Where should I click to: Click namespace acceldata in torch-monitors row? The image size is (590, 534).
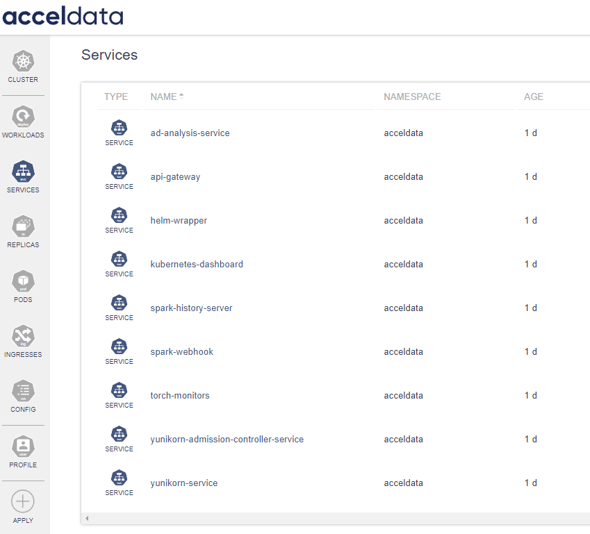pyautogui.click(x=403, y=396)
